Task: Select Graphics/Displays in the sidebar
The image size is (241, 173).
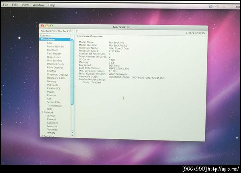Action: 57,75
